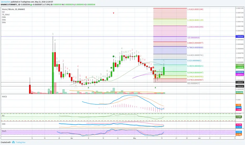Image resolution: width=245 pixels, height=145 pixels.
Task: Click the green 0.00000618 price axis tag
Action: (240, 65)
